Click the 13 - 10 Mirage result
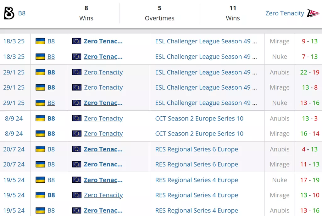The image size is (322, 216). coord(310,195)
